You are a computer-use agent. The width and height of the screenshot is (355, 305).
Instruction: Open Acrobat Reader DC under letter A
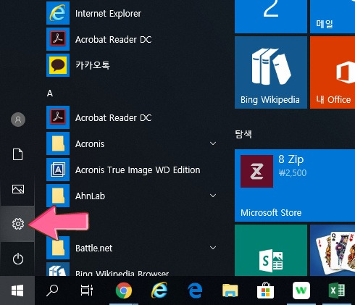(133, 117)
